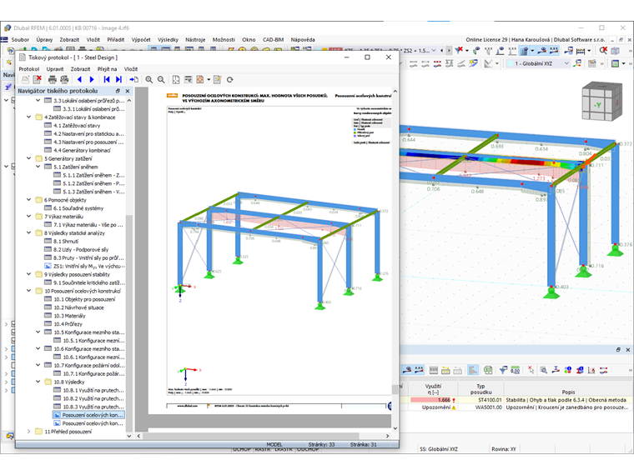Select 10.4 Průřezy tree item
Viewport: 634px width, 475px height.
click(x=68, y=324)
